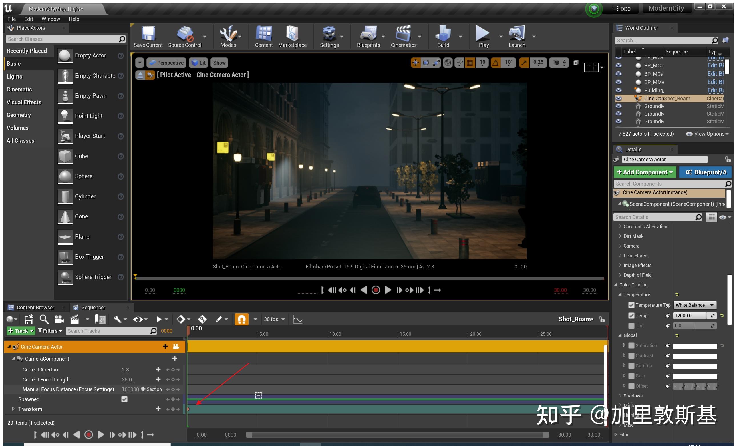Disable the Temperature Type checkbox in Details

631,305
